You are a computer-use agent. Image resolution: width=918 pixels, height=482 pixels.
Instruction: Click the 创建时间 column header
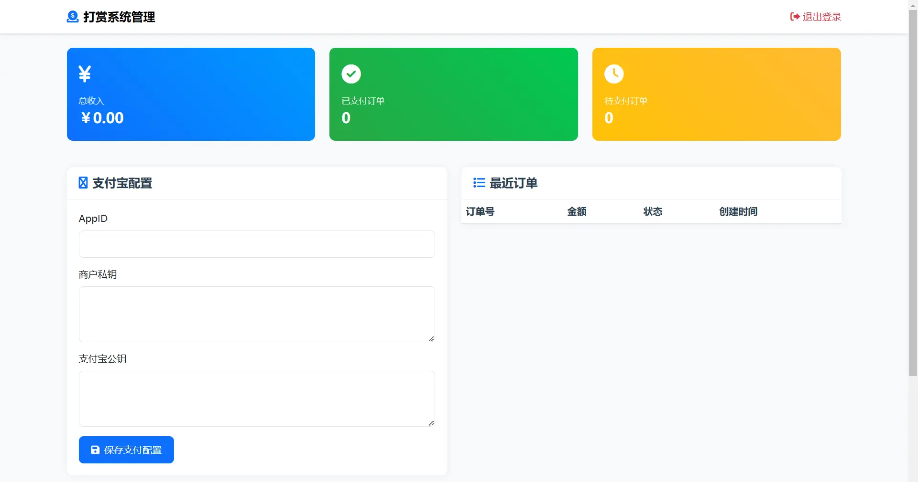coord(738,212)
